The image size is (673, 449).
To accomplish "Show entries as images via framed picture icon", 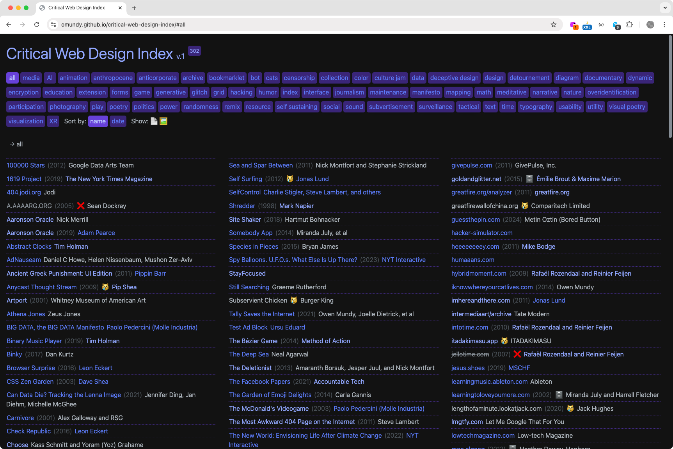I will pyautogui.click(x=163, y=121).
